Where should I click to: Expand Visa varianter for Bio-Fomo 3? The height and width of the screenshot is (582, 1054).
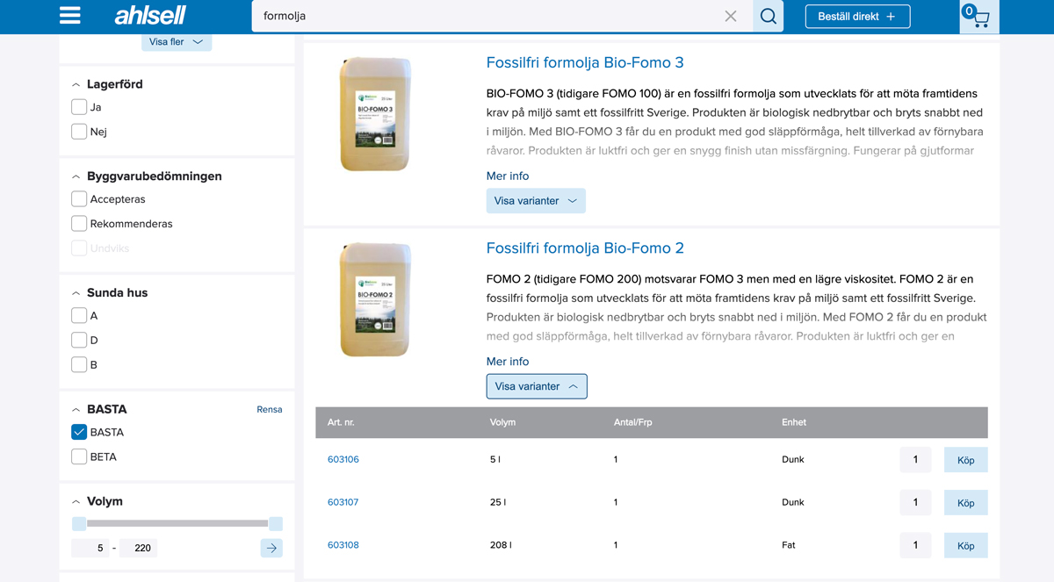point(536,201)
